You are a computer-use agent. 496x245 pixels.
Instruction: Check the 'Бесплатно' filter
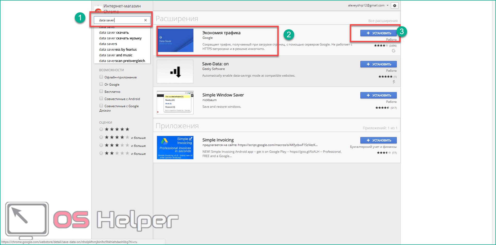[x=101, y=91]
